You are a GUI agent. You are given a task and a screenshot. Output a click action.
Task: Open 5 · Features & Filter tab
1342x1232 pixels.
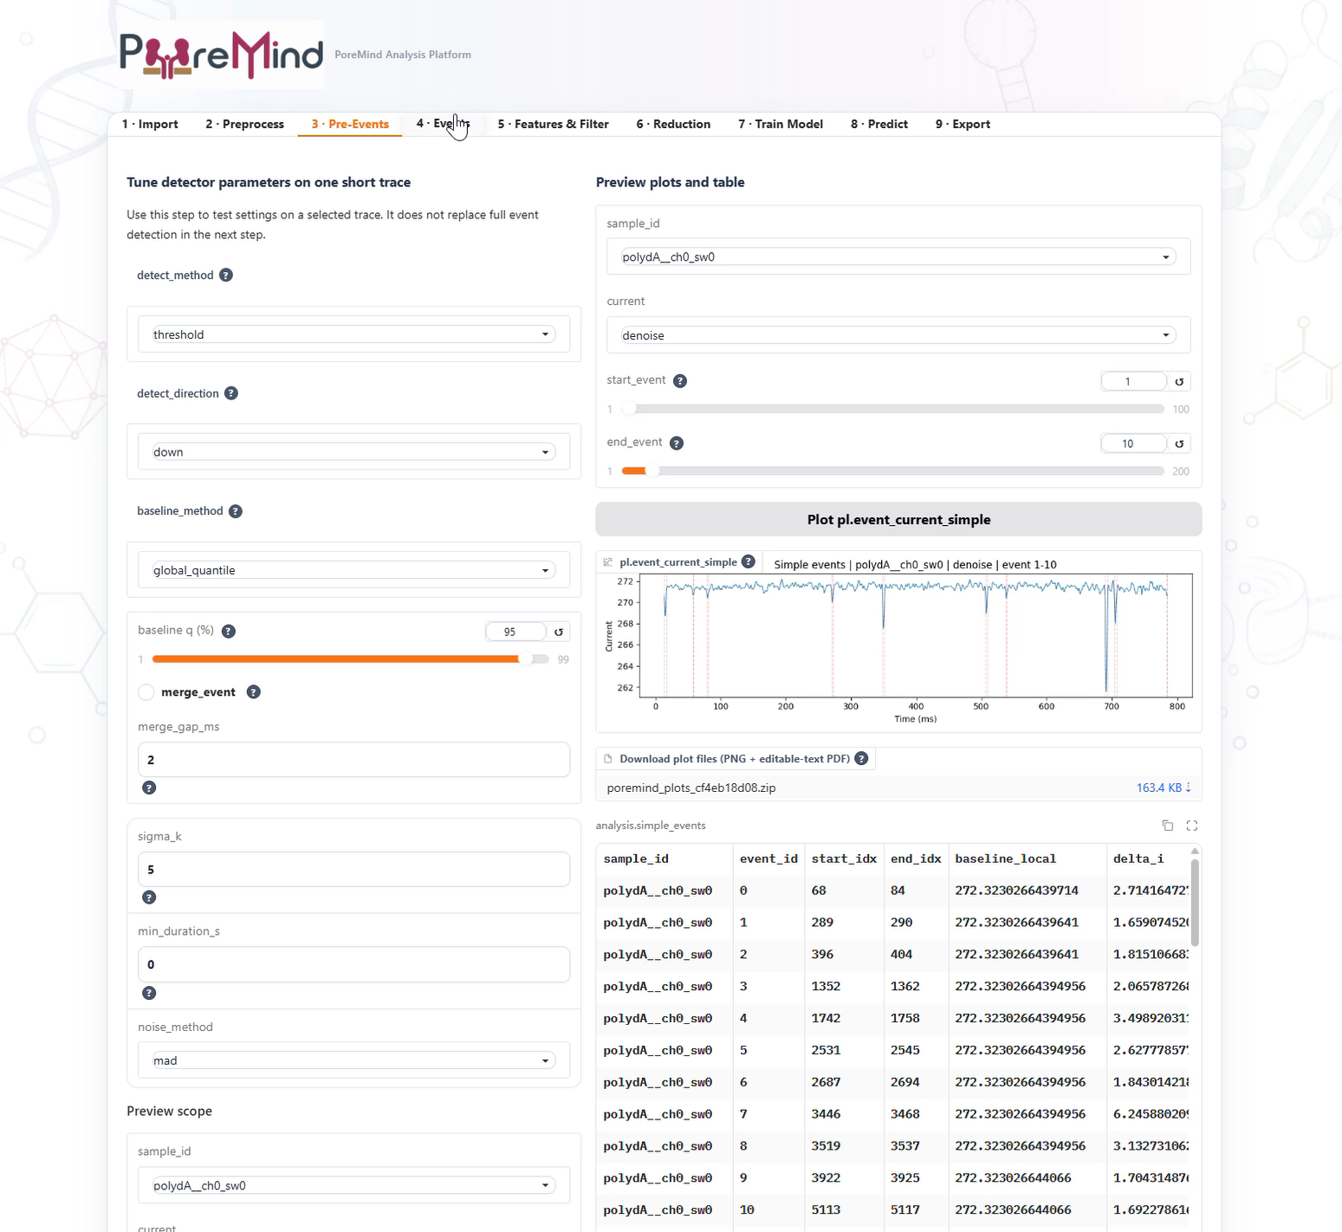click(553, 124)
